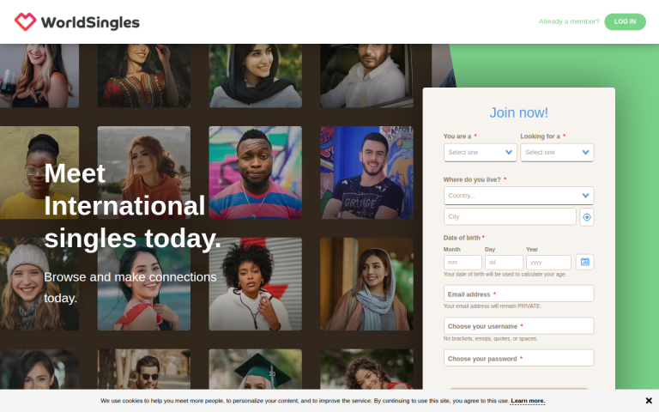The height and width of the screenshot is (412, 659).
Task: Expand the Country dropdown
Action: (518, 196)
